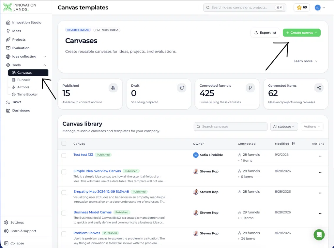Click the Connected funnels branch icon

250,88
